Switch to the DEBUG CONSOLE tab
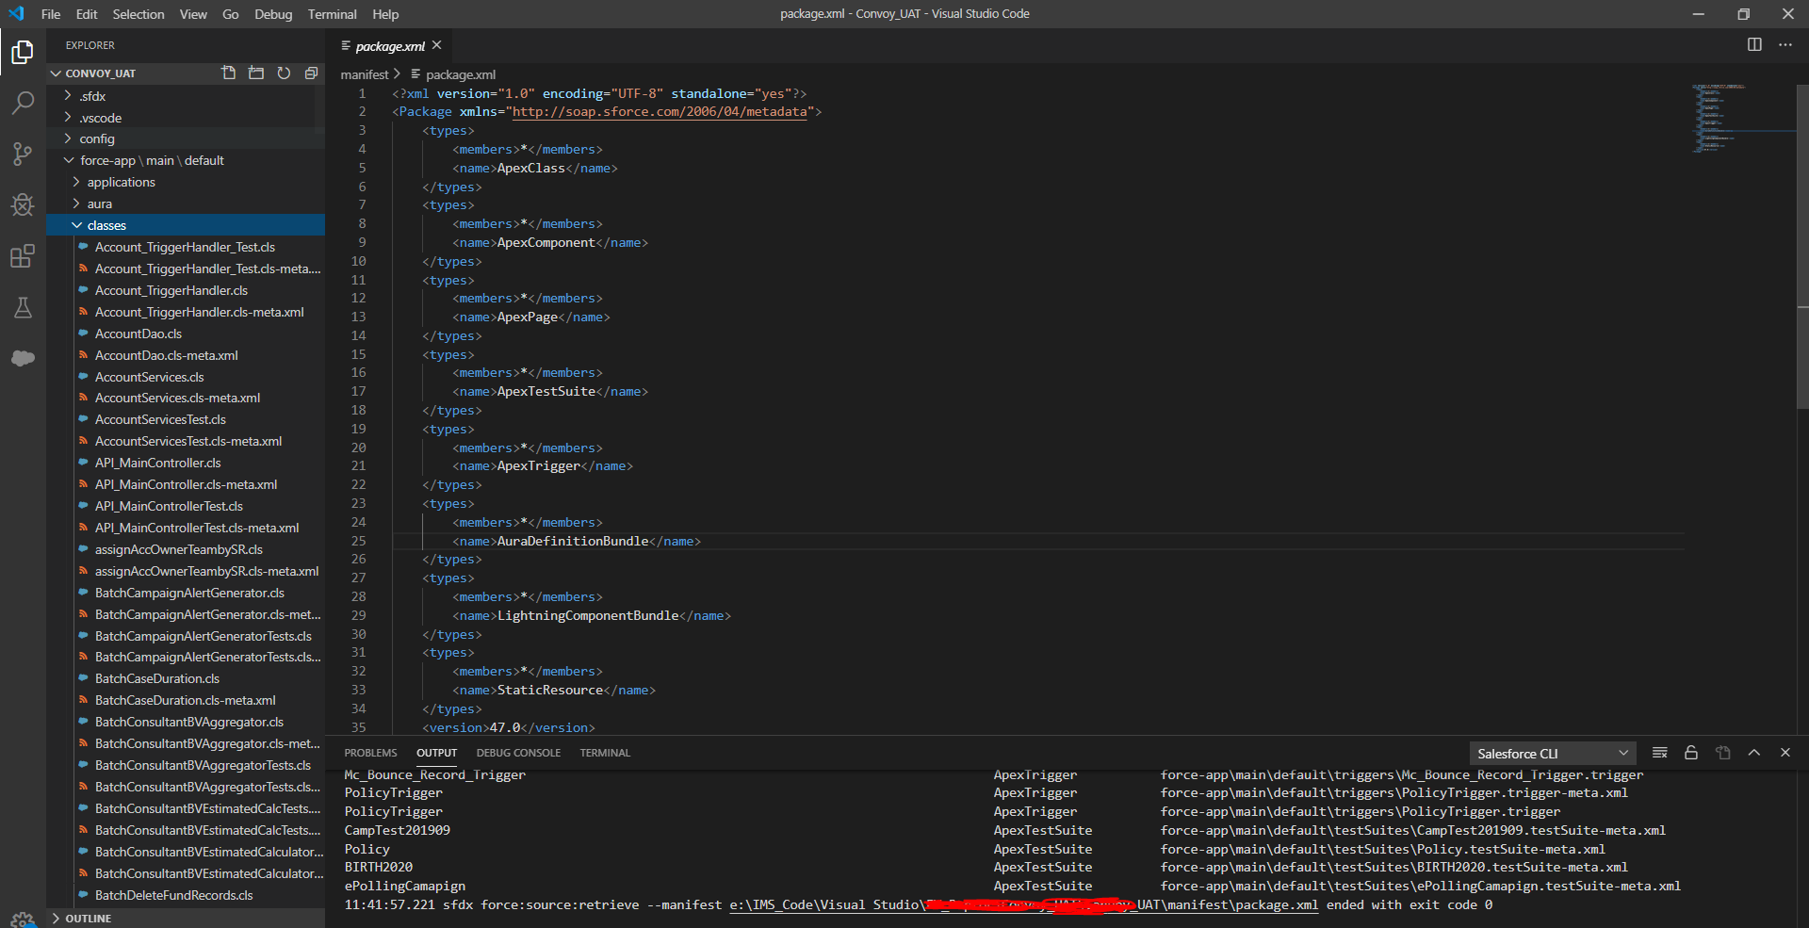 (518, 753)
